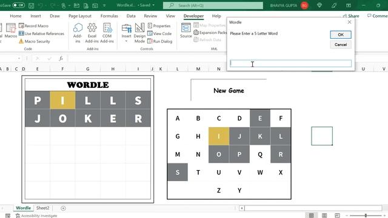
Task: Open the Help tab
Action: [216, 16]
